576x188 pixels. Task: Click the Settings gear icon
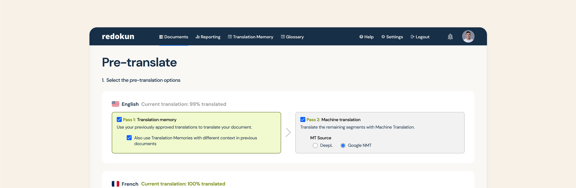383,37
